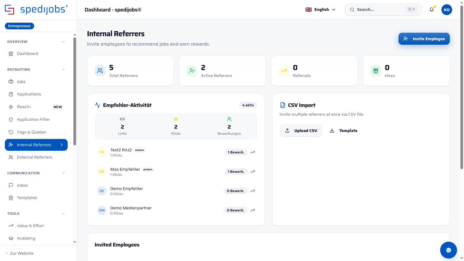Click the trend arrow for Max Empfehler
This screenshot has width=464, height=261.
[x=253, y=172]
